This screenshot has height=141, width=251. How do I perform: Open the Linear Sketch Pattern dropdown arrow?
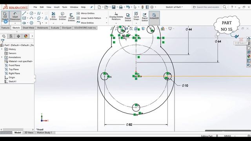[106, 18]
